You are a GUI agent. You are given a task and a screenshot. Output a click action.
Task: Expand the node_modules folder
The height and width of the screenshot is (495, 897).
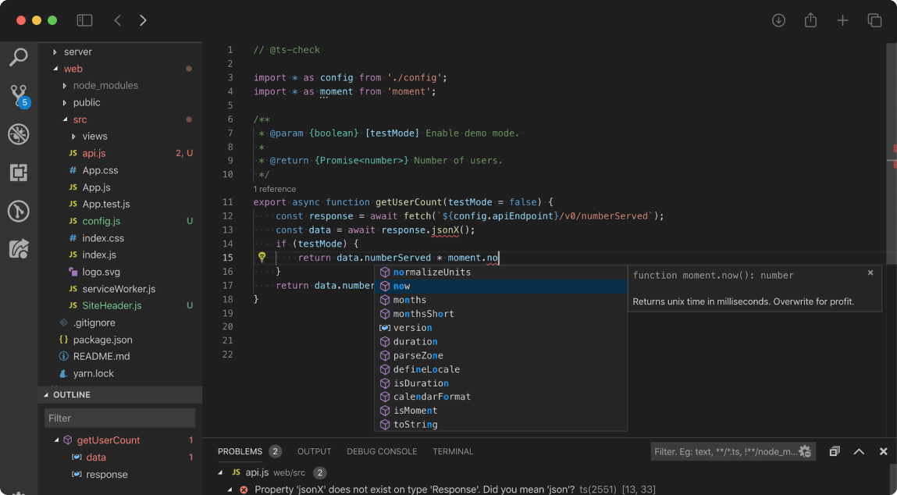[64, 86]
